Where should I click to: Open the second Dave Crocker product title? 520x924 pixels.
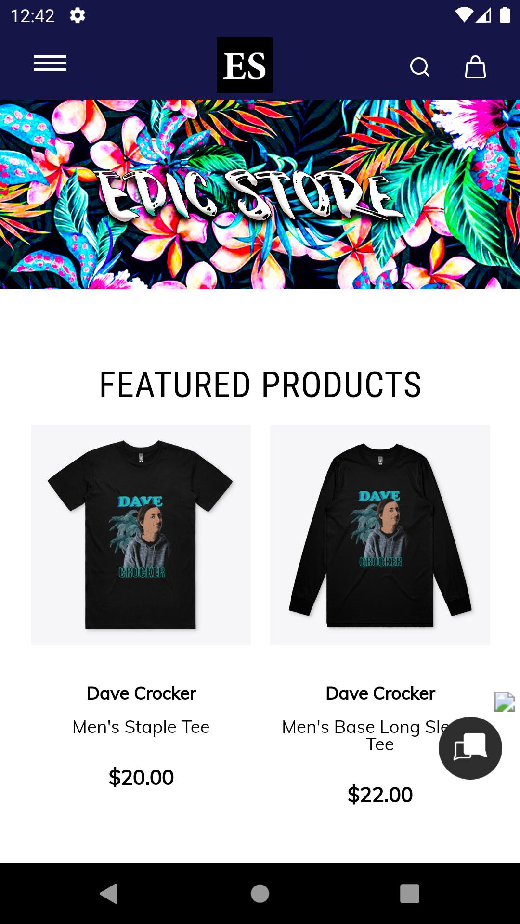[380, 693]
